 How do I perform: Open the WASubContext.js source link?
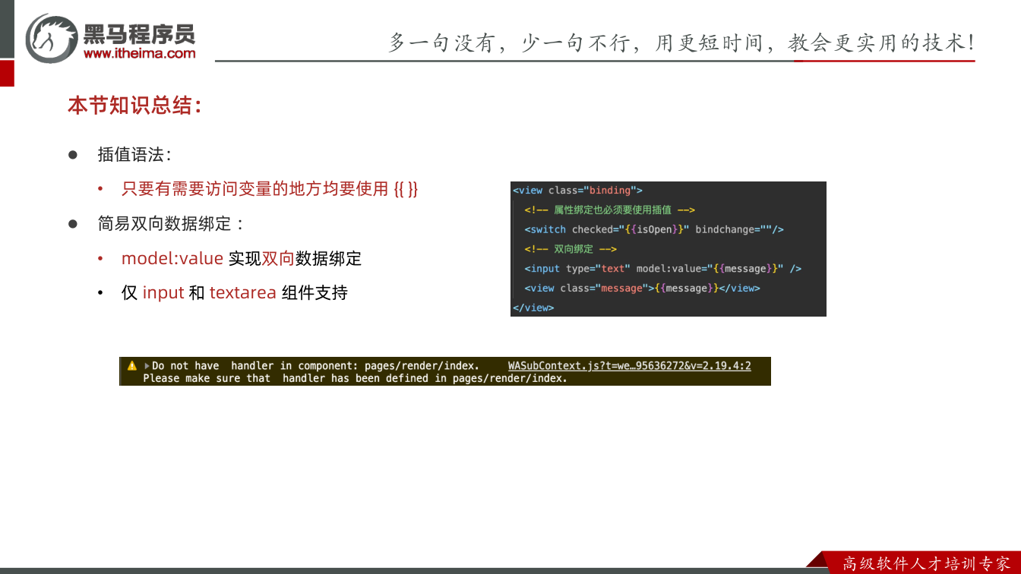pyautogui.click(x=629, y=366)
